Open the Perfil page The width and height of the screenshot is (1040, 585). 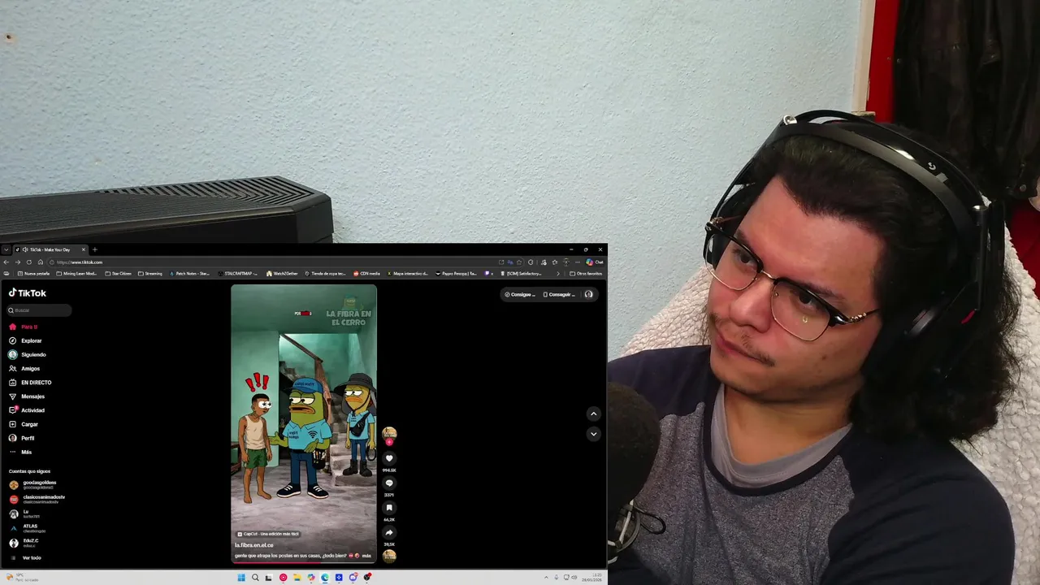(22, 438)
